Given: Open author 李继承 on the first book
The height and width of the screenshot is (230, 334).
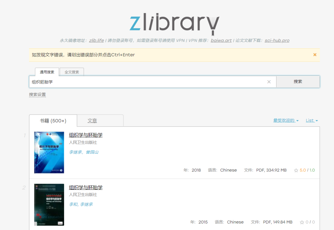Looking at the screenshot, I should 75,152.
